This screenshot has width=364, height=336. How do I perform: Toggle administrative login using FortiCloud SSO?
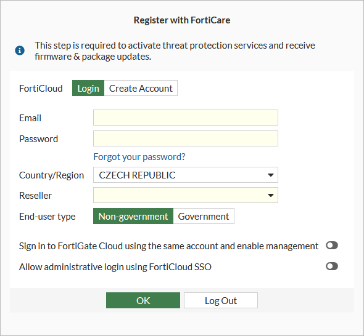[x=332, y=266]
